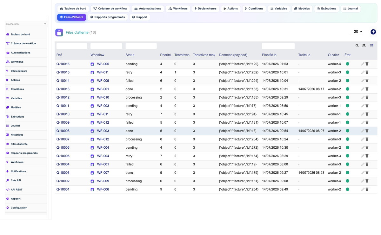Viewport: 381px width, 235px height.
Task: Click trash icon for row Q-10012
Action: (x=367, y=97)
